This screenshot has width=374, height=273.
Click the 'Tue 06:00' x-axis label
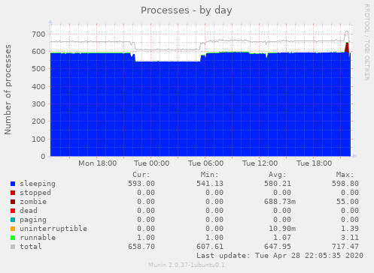205,163
